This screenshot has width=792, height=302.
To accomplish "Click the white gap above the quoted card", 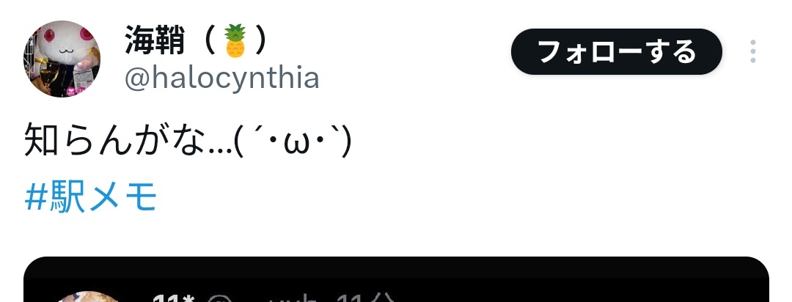I will [396, 236].
